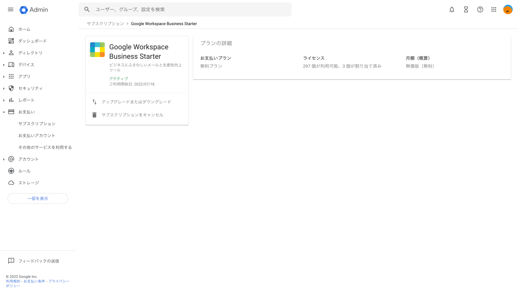The width and height of the screenshot is (518, 292).
Task: Open the hourglass tasks icon
Action: click(x=466, y=10)
